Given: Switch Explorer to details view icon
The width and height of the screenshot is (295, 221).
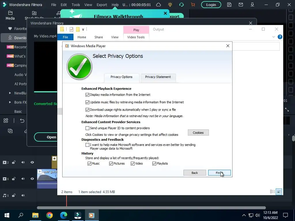Looking at the screenshot, I should pos(273,192).
